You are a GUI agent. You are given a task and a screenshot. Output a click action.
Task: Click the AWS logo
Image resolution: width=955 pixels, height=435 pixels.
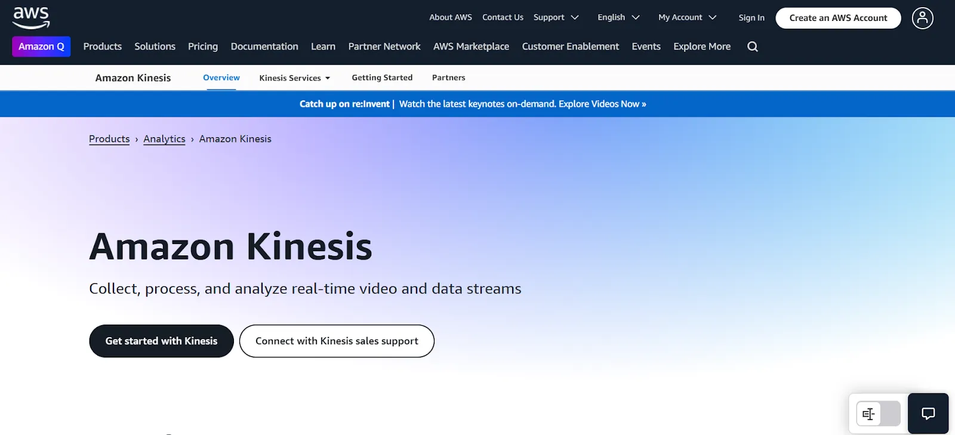(31, 18)
